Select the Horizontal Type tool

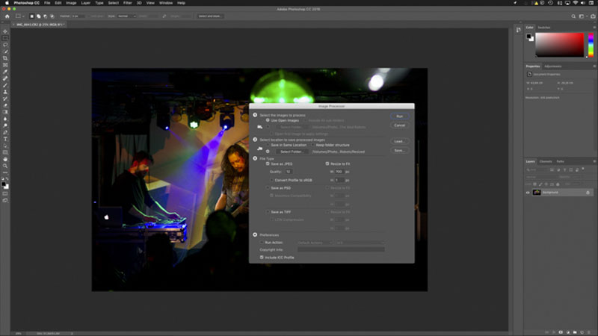[x=5, y=139]
